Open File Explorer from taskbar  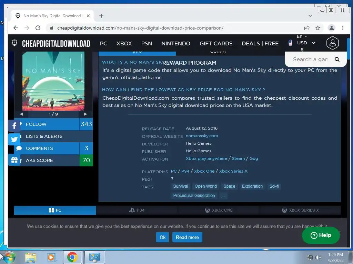pos(31,257)
